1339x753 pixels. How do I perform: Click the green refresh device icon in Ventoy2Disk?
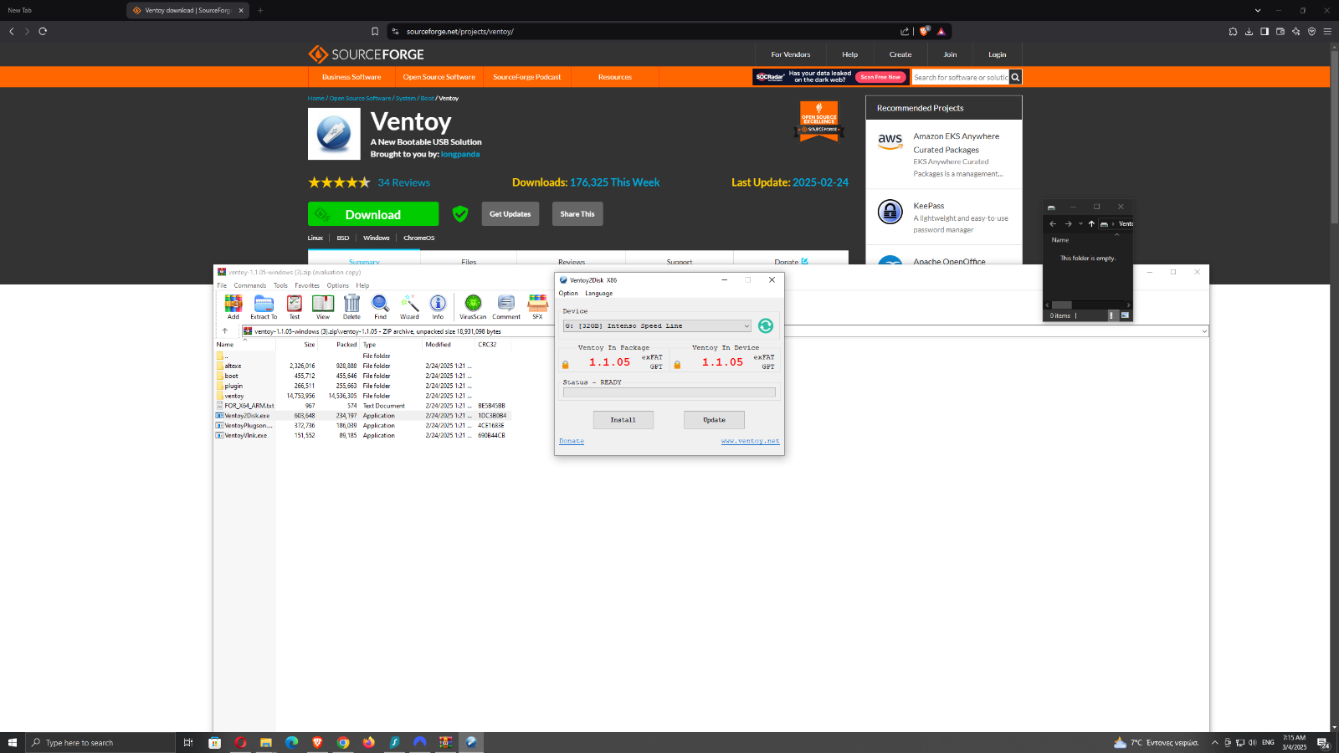pos(766,326)
